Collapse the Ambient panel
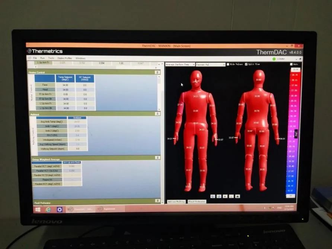This screenshot has height=249, width=332. tap(157, 114)
